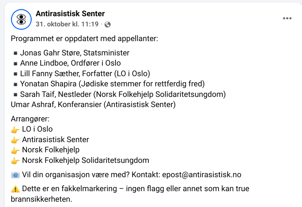
Task: Click the Antirasistisk Senter profile picture
Action: coord(21,20)
